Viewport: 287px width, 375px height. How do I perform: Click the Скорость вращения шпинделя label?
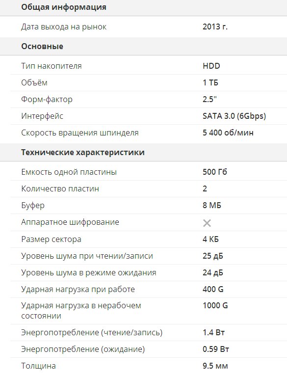coord(80,133)
